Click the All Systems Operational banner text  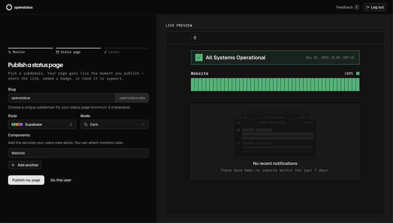click(x=235, y=58)
